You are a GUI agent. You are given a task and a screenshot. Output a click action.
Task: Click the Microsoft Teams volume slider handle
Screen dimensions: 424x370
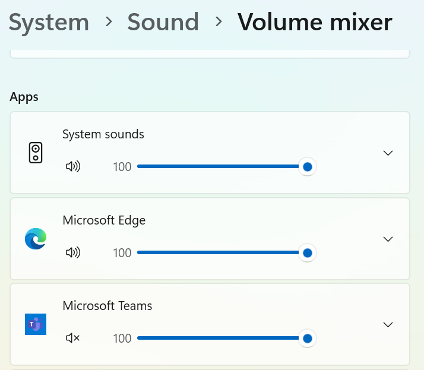[x=308, y=339]
